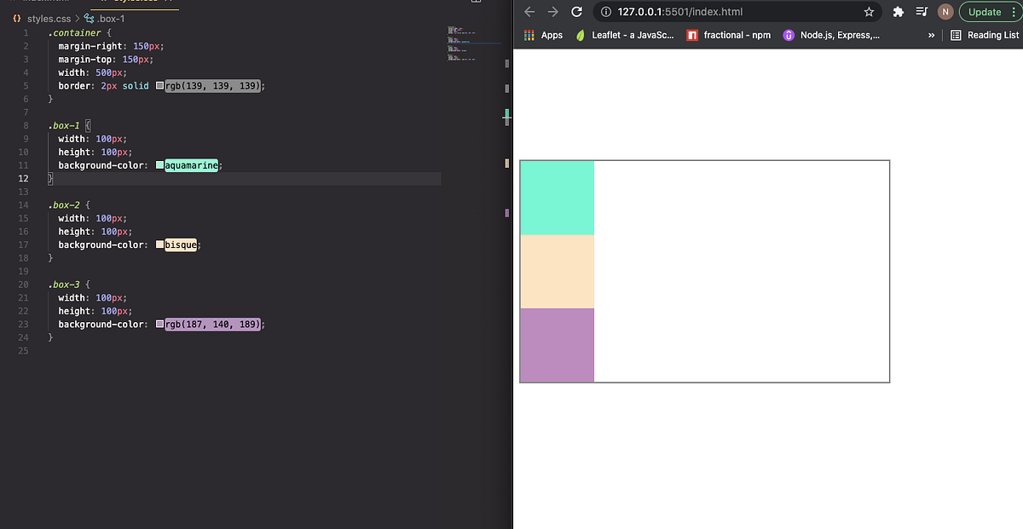Open the media controls icon in toolbar
Image resolution: width=1023 pixels, height=529 pixels.
[x=922, y=12]
